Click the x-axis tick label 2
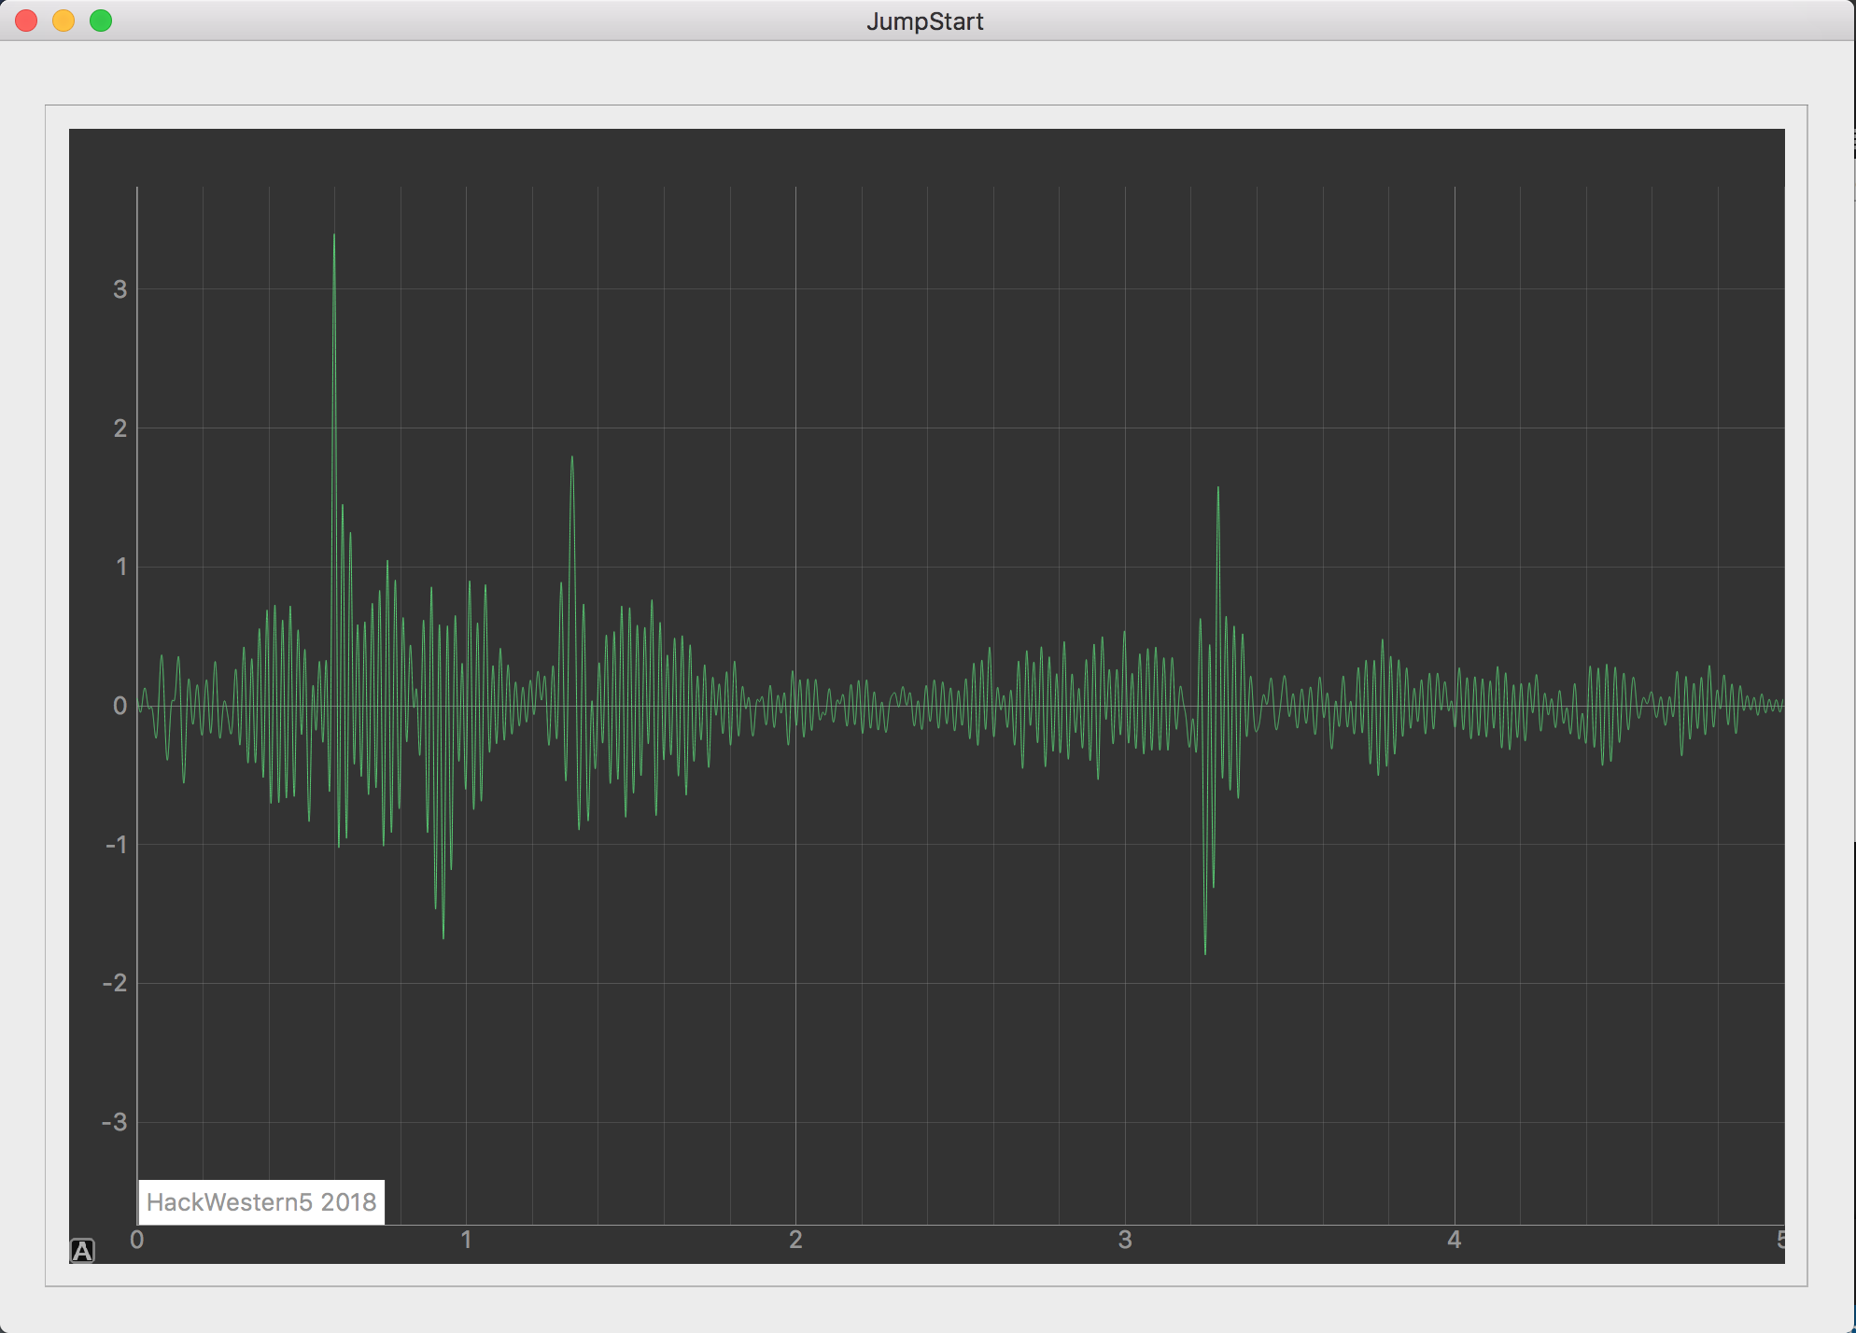This screenshot has height=1333, width=1856. point(795,1240)
